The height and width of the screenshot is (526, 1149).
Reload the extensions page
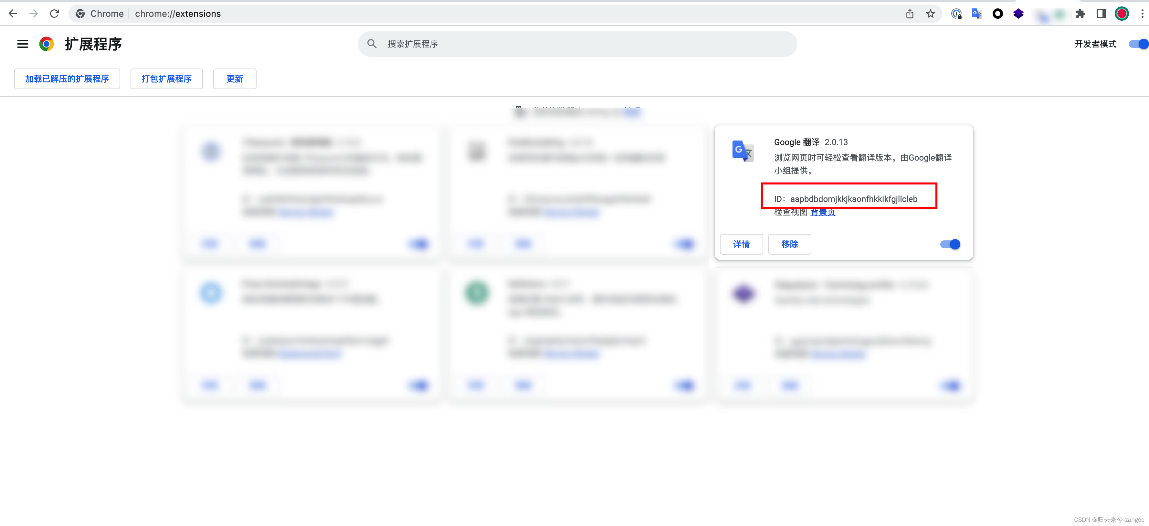coord(54,14)
